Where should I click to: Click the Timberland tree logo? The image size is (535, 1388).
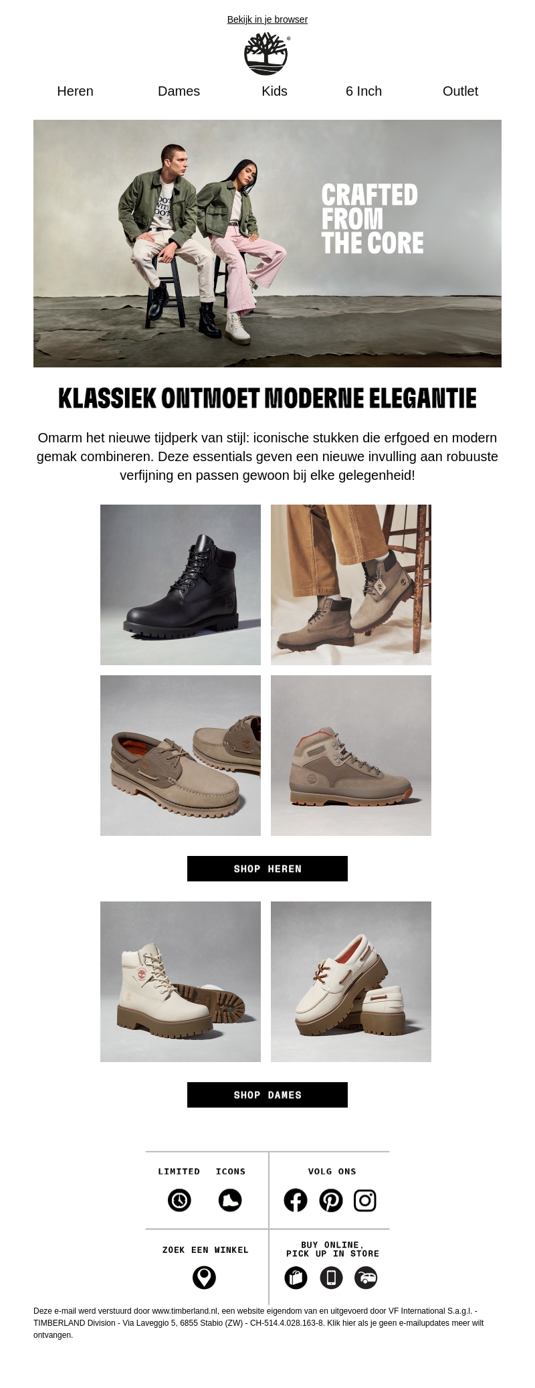coord(267,54)
